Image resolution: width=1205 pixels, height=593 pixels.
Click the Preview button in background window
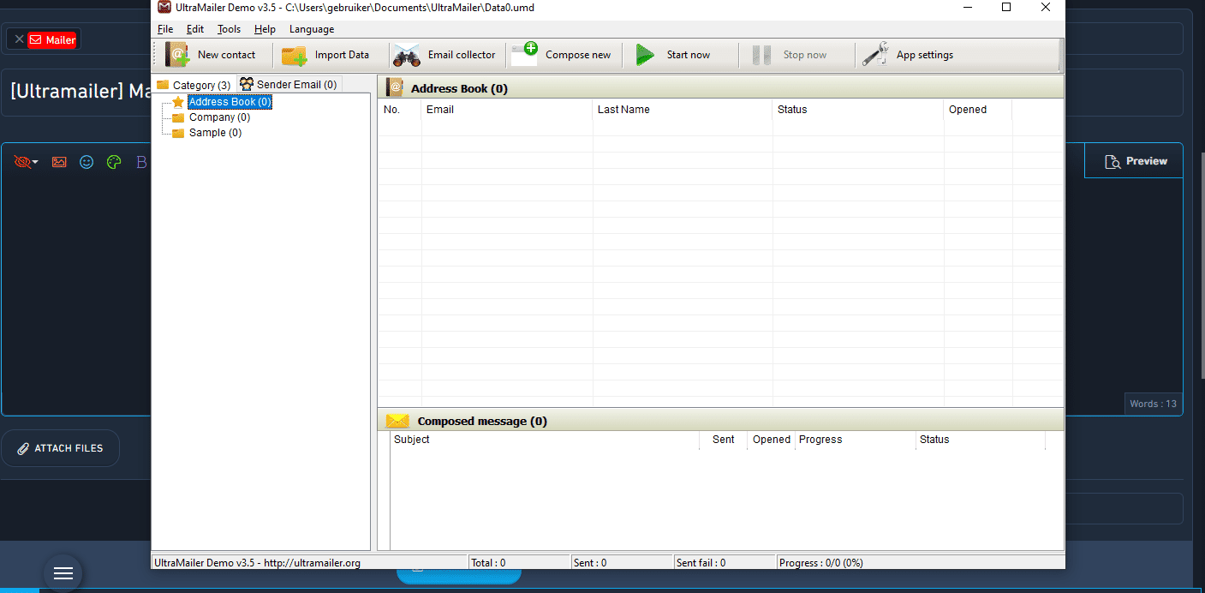coord(1135,161)
